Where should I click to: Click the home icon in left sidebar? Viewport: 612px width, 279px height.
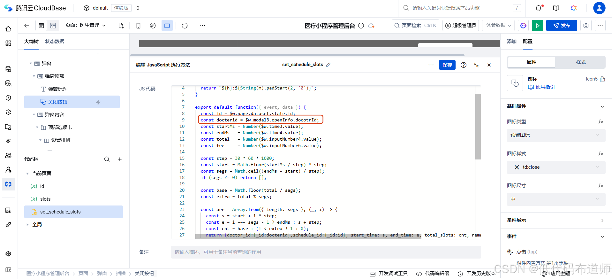click(x=8, y=29)
